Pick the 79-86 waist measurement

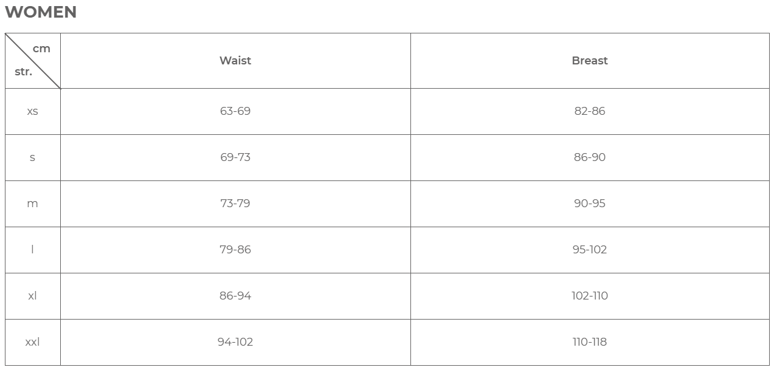(x=235, y=250)
